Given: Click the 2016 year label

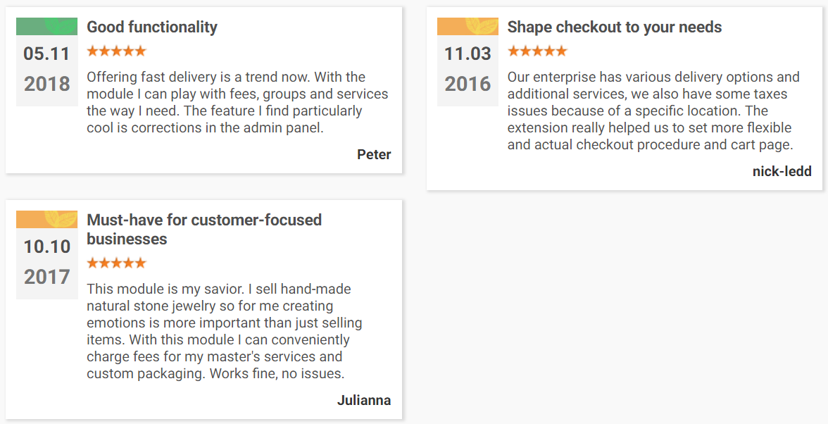Looking at the screenshot, I should click(x=468, y=84).
